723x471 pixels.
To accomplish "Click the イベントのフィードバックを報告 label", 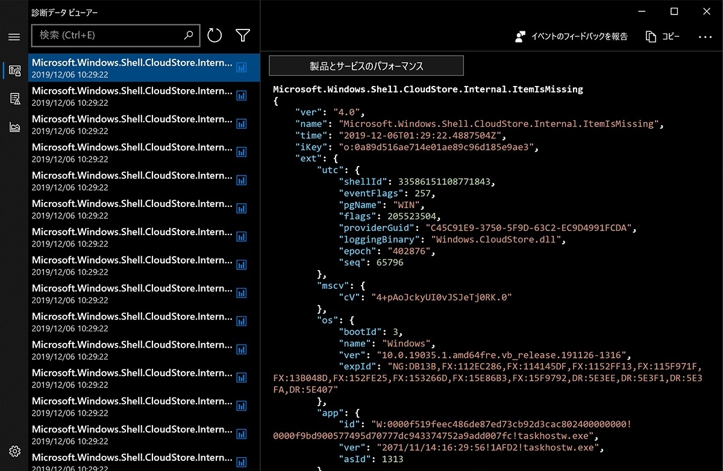I will click(579, 37).
